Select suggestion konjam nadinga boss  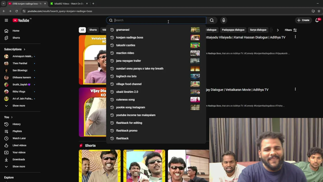tap(156, 37)
